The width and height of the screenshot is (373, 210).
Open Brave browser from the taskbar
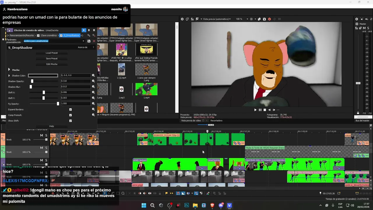[x=212, y=205]
